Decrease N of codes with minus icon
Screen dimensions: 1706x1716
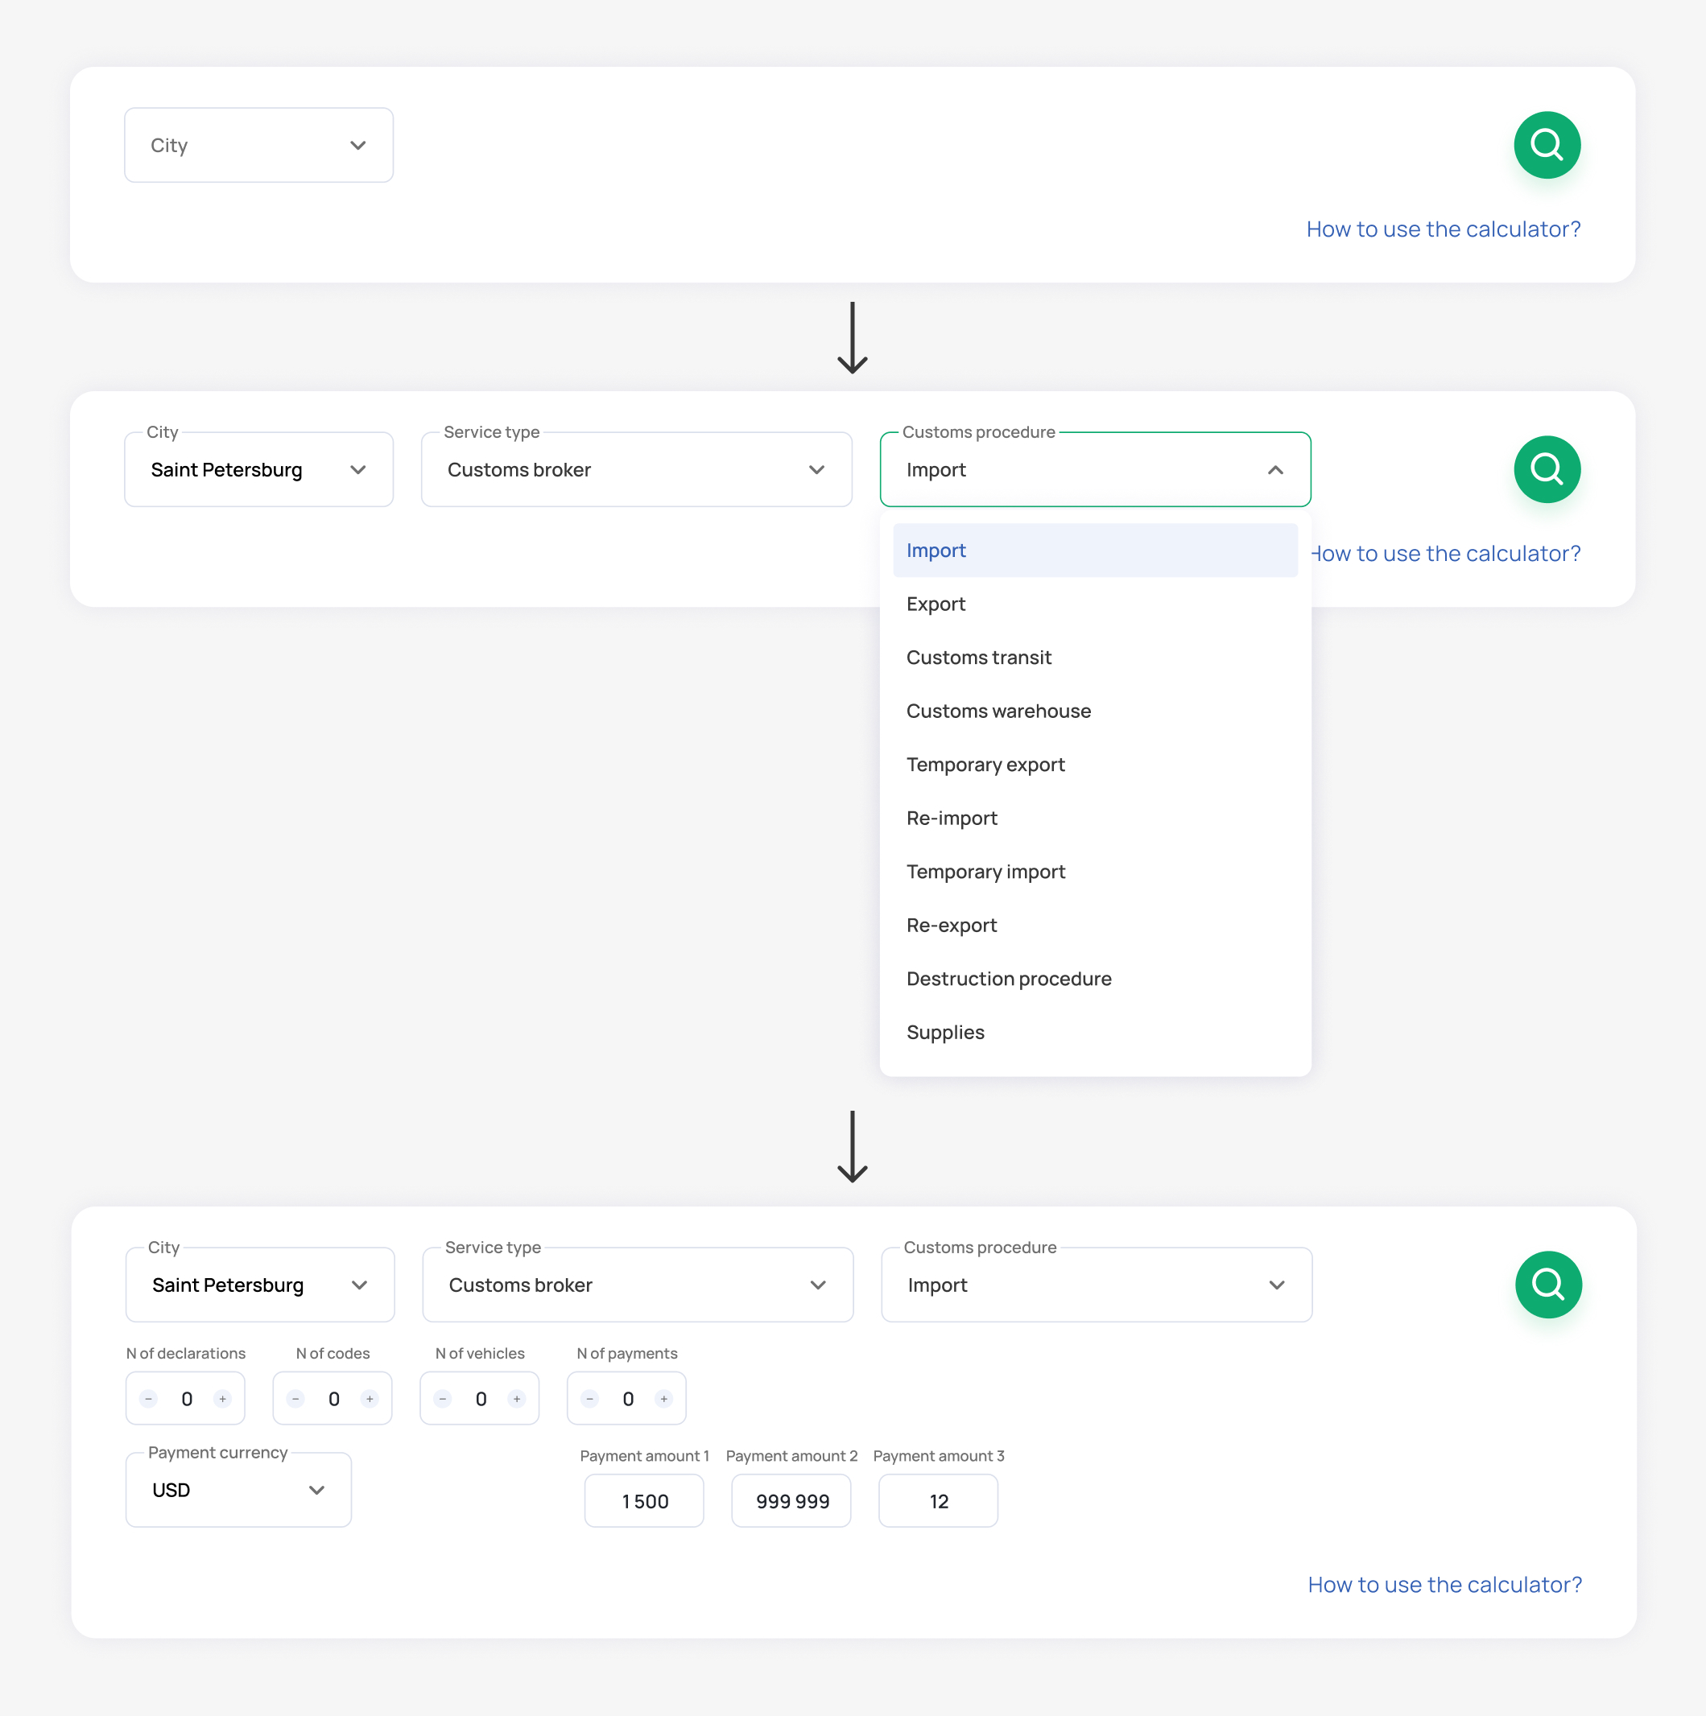tap(296, 1399)
